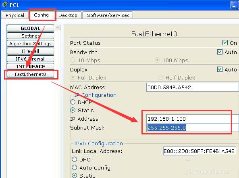Toggle the Port Status On checkbox
The height and width of the screenshot is (178, 239).
225,43
